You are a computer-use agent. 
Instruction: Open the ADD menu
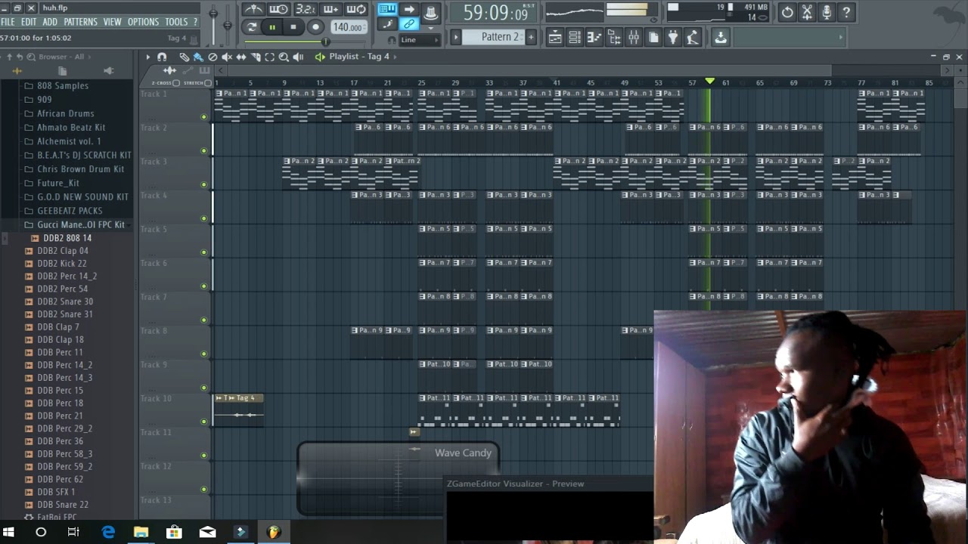coord(50,22)
